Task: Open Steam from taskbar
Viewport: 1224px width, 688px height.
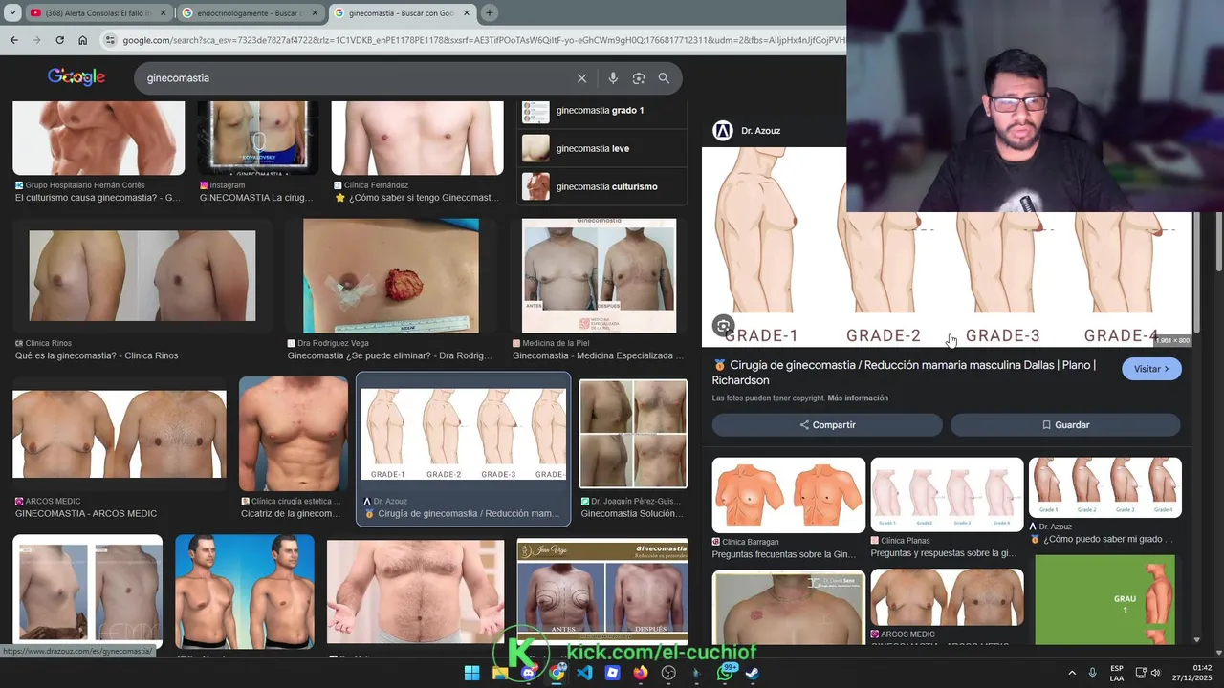Action: coord(753,673)
